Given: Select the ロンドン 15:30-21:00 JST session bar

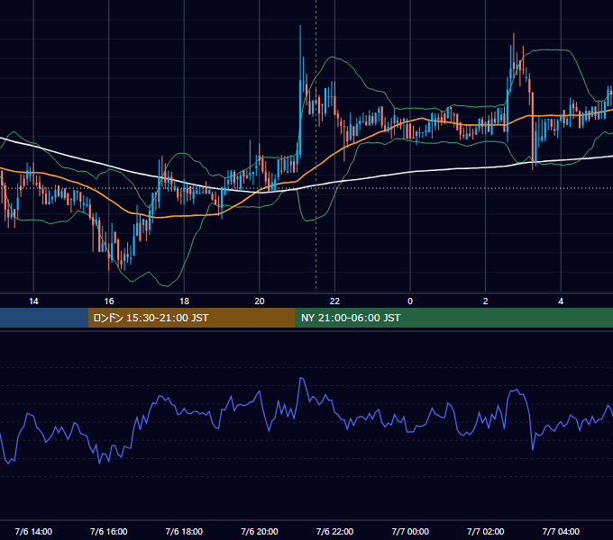Looking at the screenshot, I should point(191,318).
